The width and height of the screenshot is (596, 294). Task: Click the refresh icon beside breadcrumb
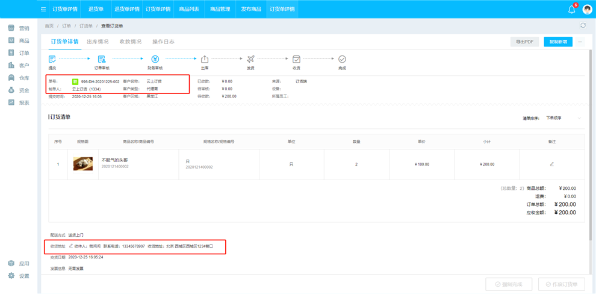pos(583,26)
